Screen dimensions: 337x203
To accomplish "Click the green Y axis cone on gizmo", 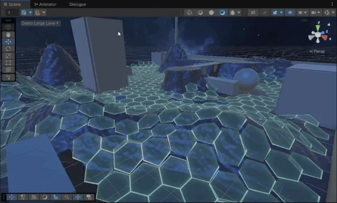I will tap(318, 27).
